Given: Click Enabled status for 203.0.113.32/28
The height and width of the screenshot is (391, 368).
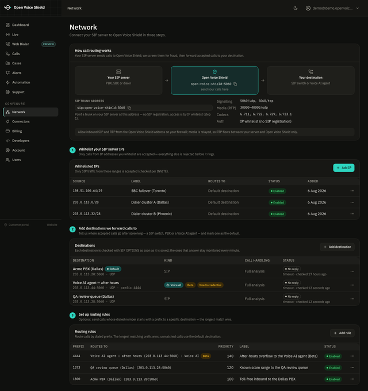Looking at the screenshot, I should pyautogui.click(x=277, y=214).
